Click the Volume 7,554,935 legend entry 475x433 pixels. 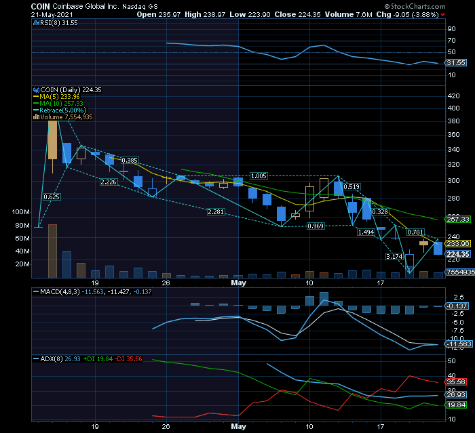66,117
